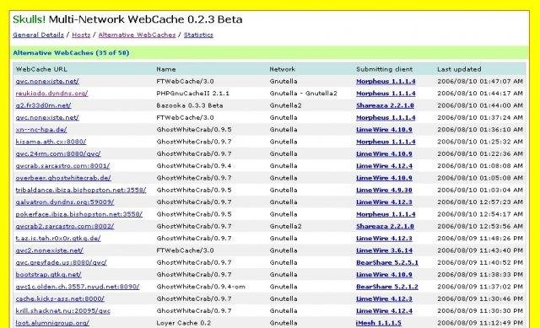This screenshot has width=540, height=328.
Task: Open gwc.nonexiste.net link updated at 01:47:07 AM
Action: point(47,82)
